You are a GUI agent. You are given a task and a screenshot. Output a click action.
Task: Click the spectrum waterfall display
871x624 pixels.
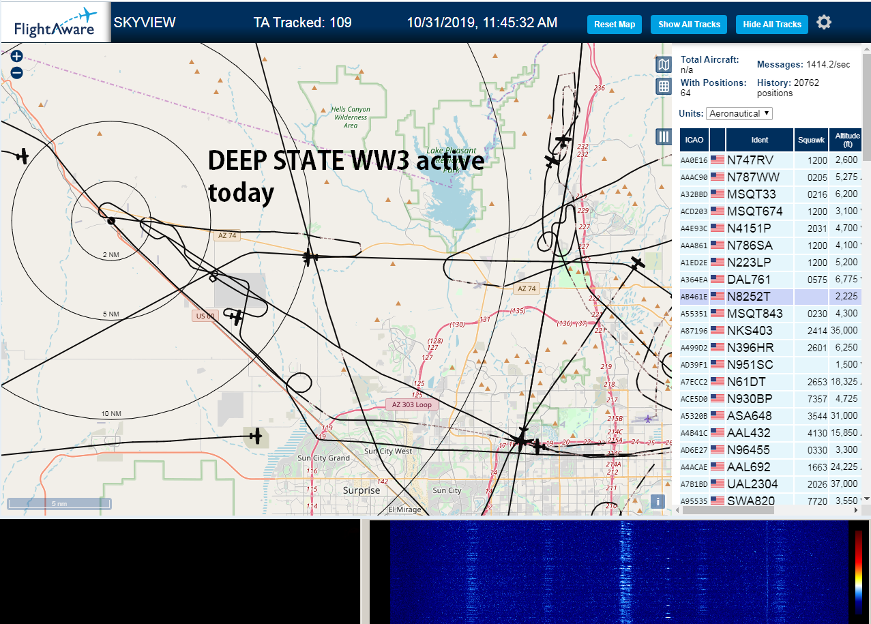[x=619, y=571]
